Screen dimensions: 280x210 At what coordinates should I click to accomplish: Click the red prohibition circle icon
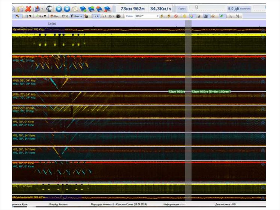point(176,16)
